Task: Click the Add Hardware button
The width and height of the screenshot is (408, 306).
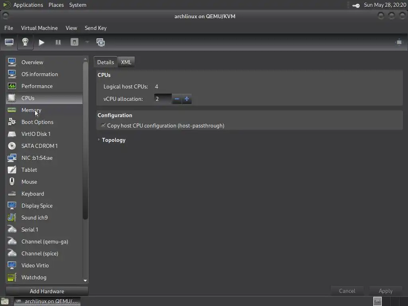Action: pos(47,291)
